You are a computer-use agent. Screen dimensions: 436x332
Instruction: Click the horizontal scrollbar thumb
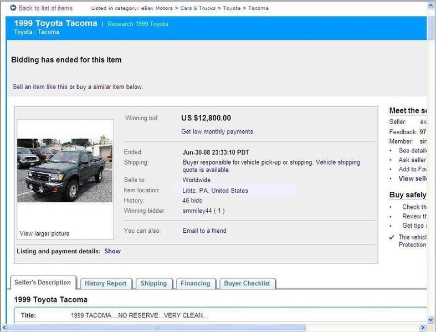[157, 328]
